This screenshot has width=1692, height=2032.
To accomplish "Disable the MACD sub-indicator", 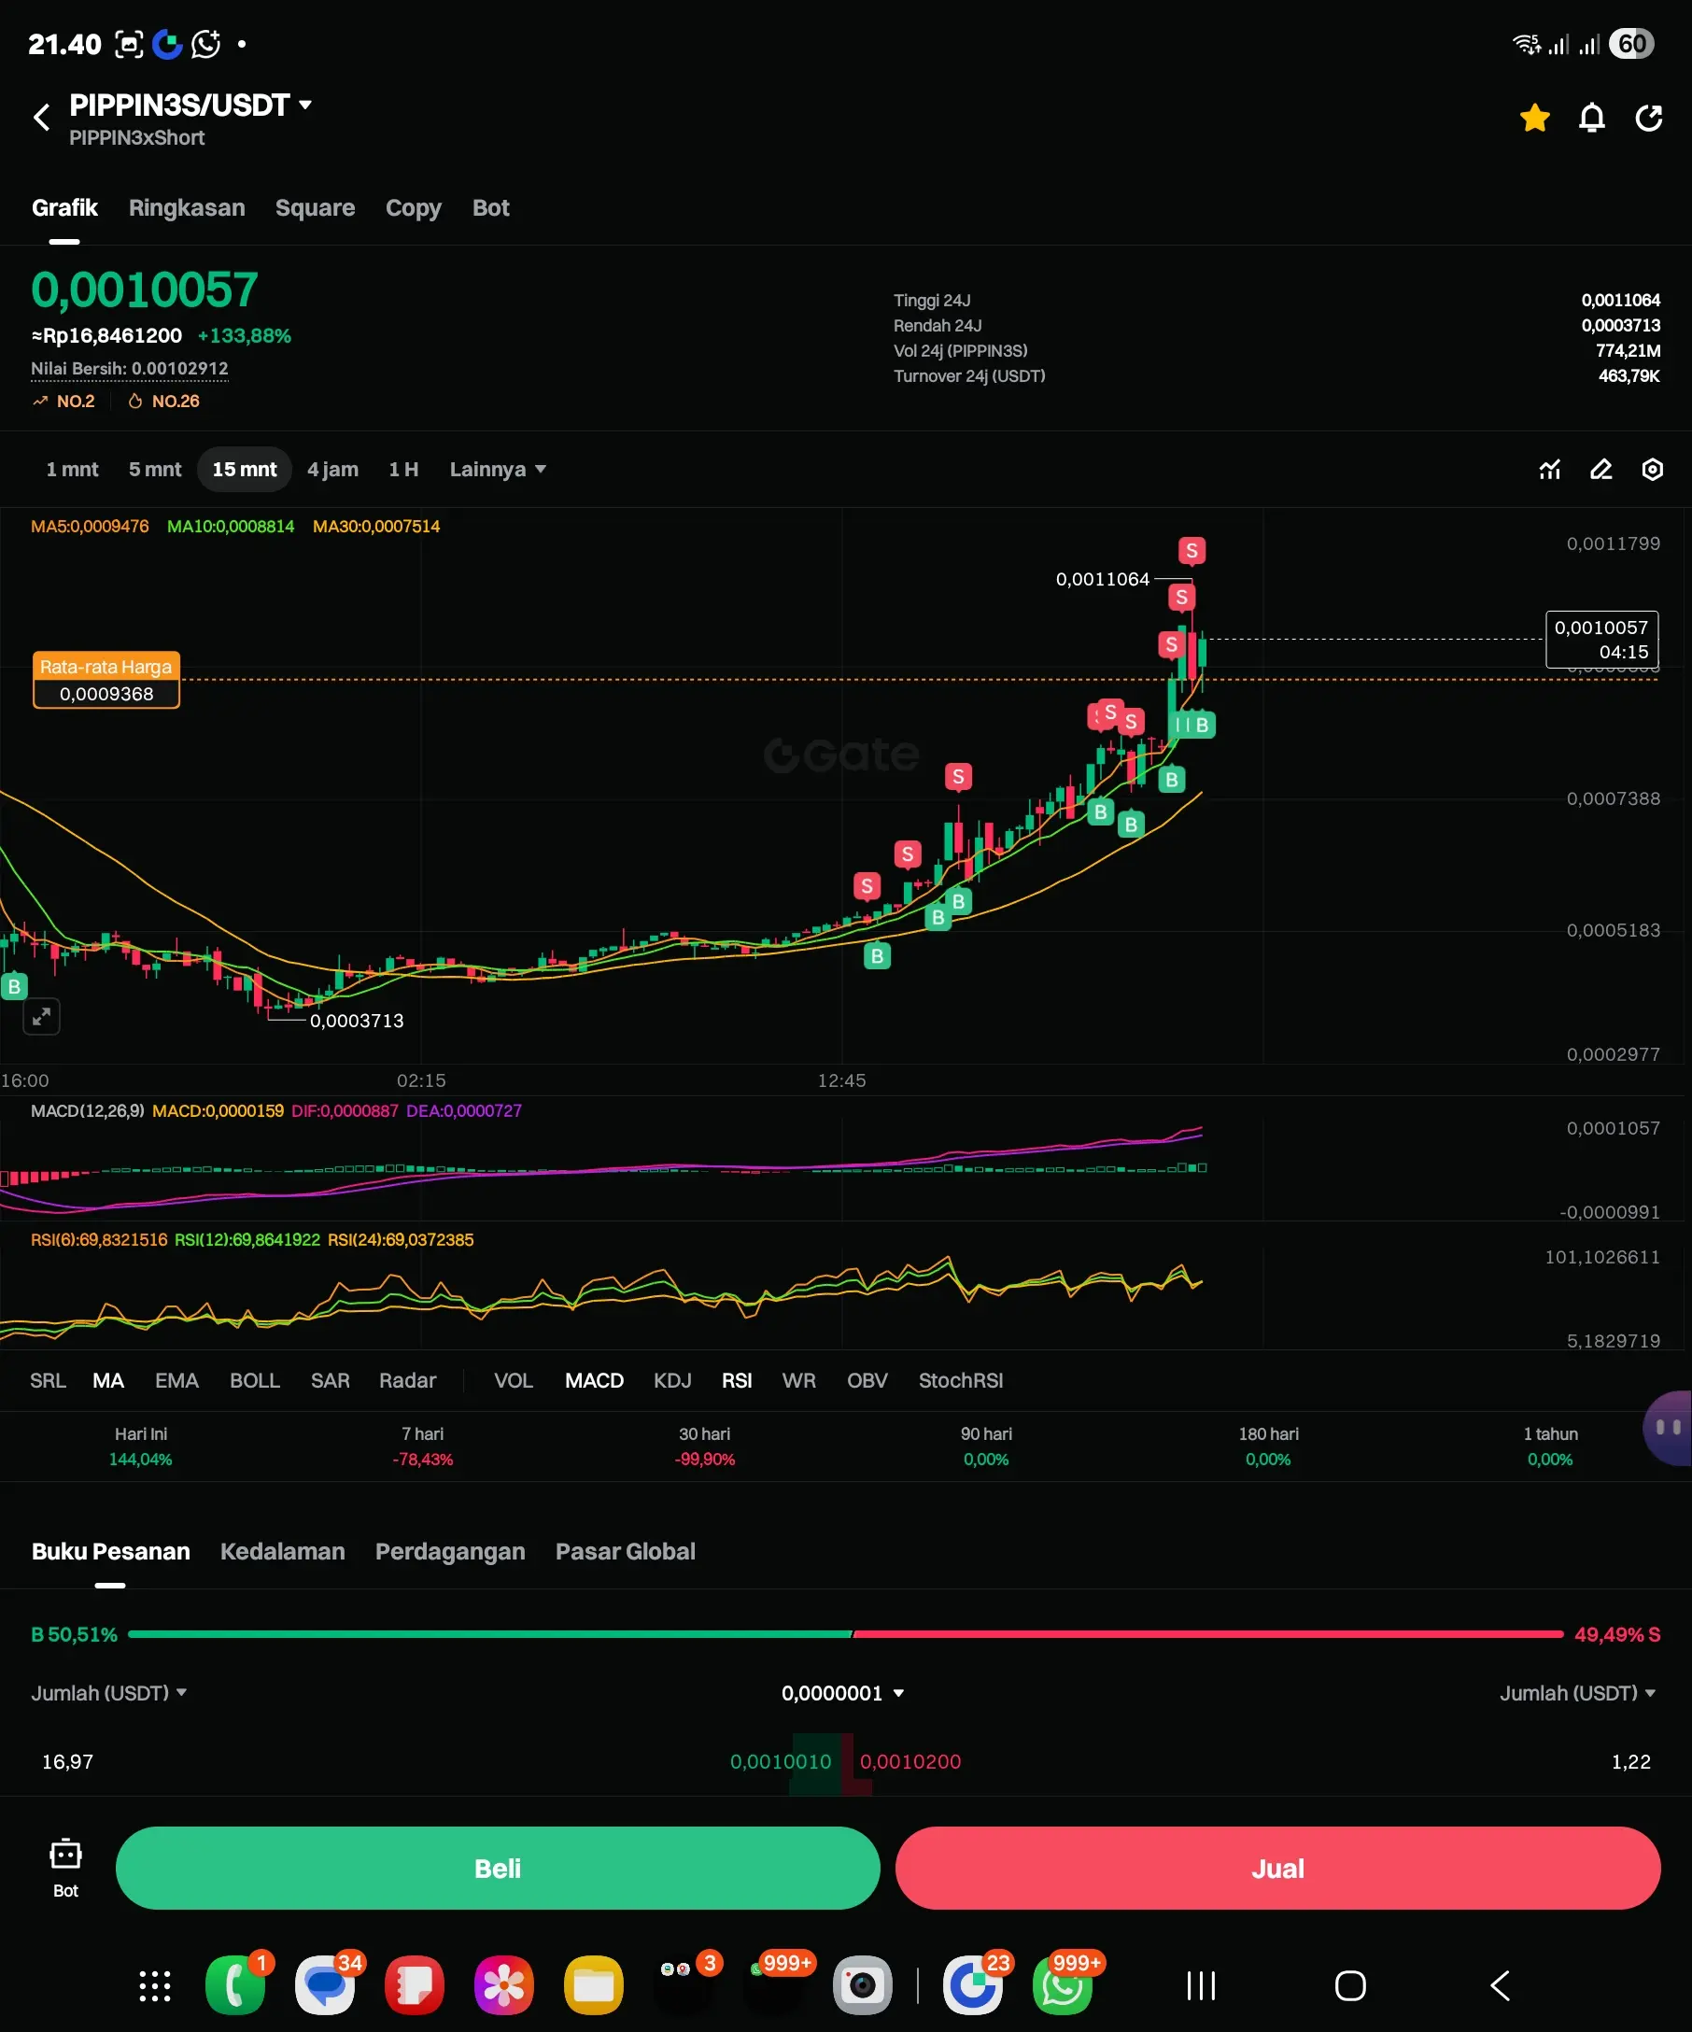I will [x=594, y=1381].
